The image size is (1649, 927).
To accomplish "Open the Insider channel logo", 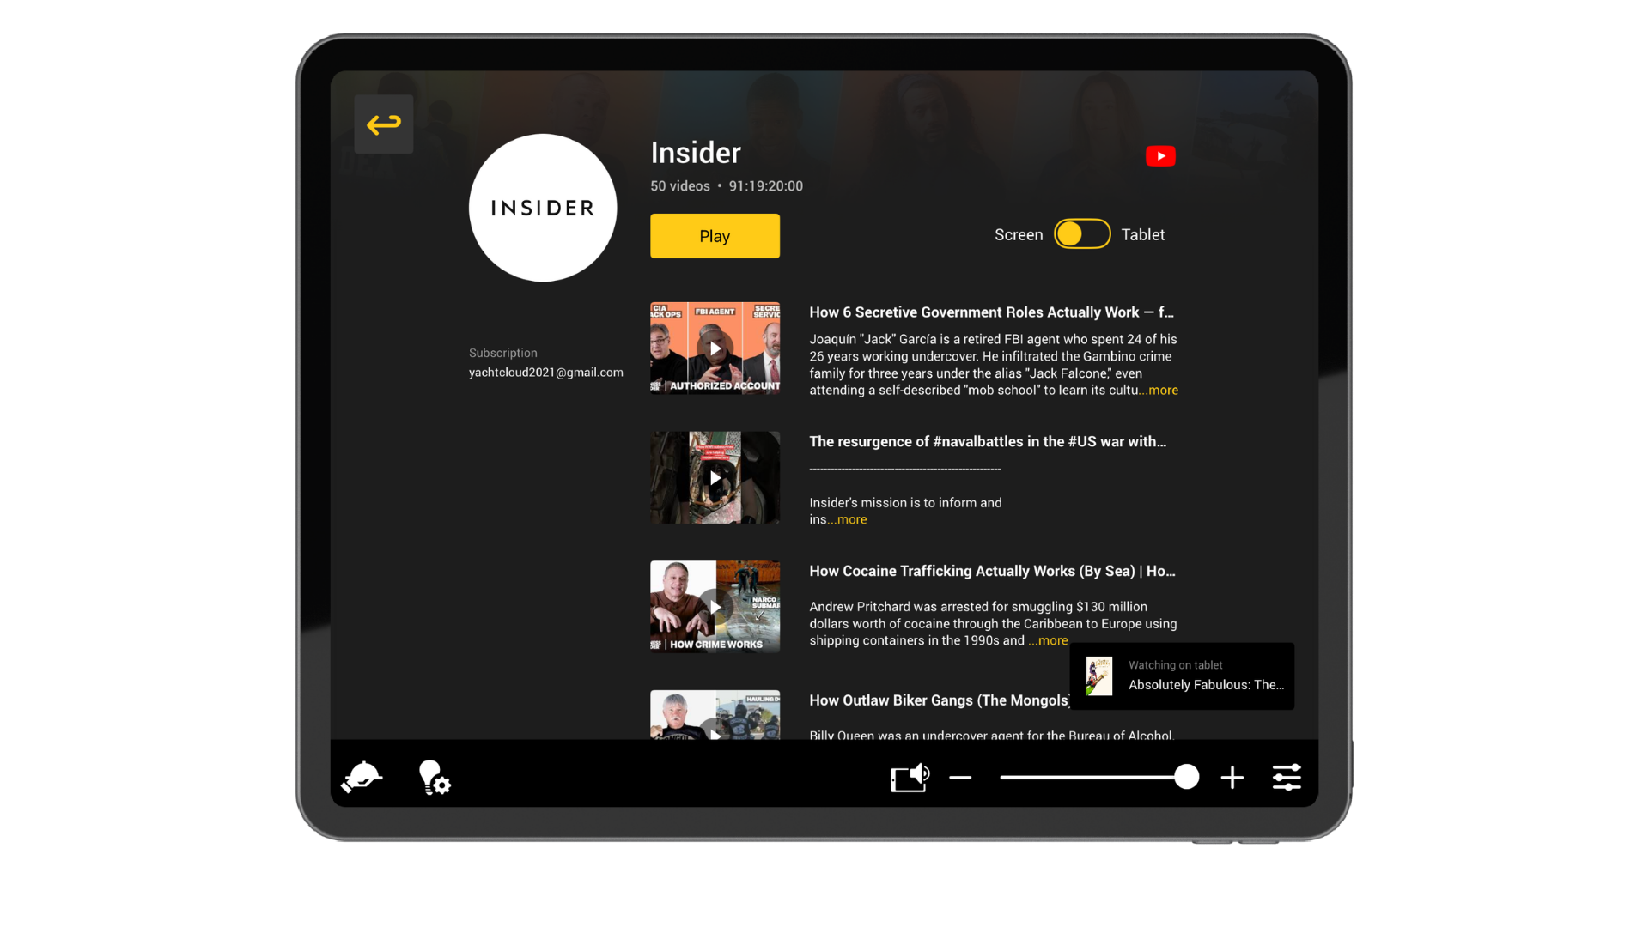I will click(x=543, y=208).
